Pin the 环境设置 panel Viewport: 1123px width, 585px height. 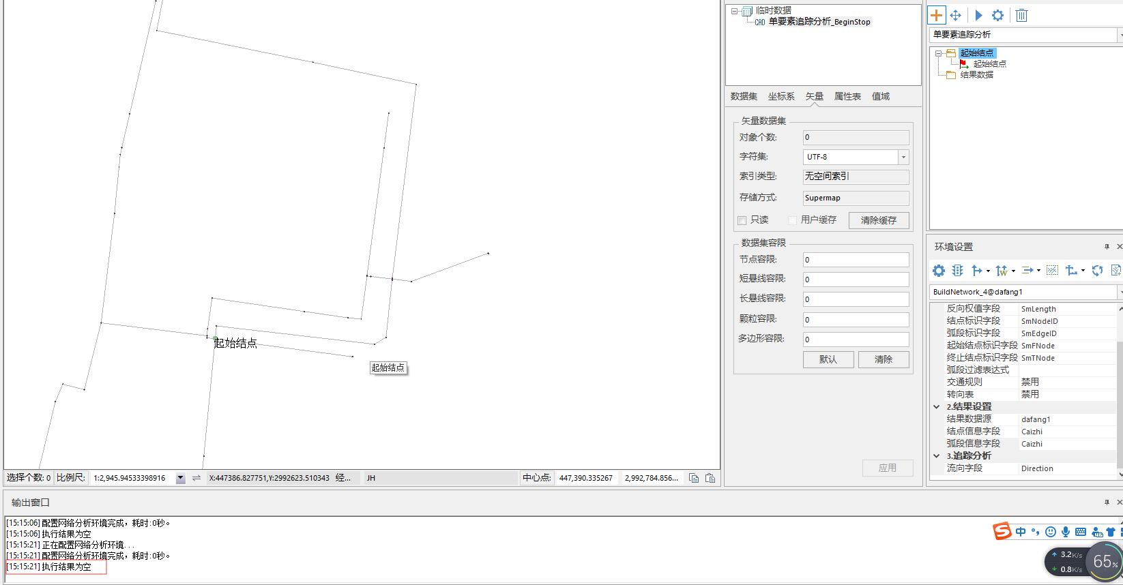(1107, 247)
